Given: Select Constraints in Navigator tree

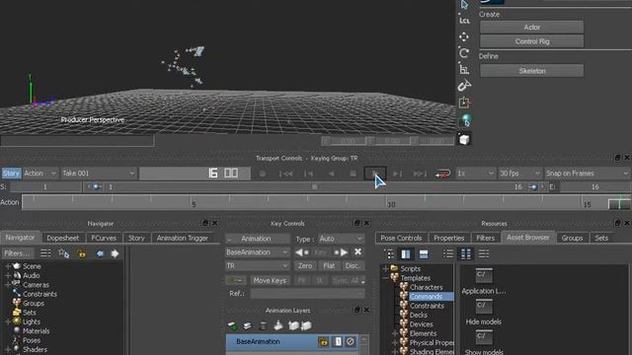Looking at the screenshot, I should point(39,294).
